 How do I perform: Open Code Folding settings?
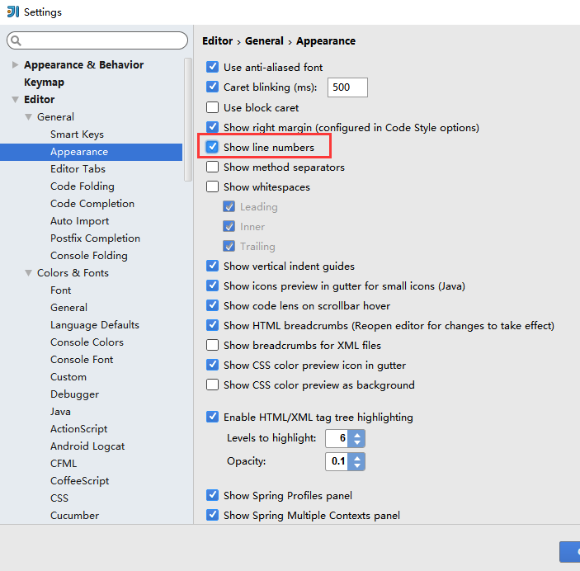tap(83, 186)
